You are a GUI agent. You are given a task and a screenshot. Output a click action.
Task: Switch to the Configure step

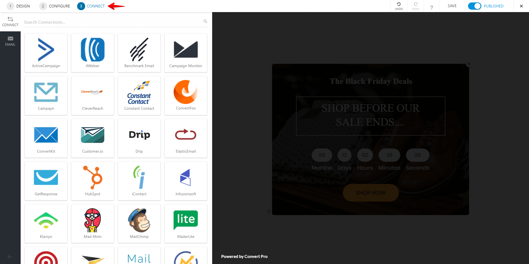click(x=55, y=6)
